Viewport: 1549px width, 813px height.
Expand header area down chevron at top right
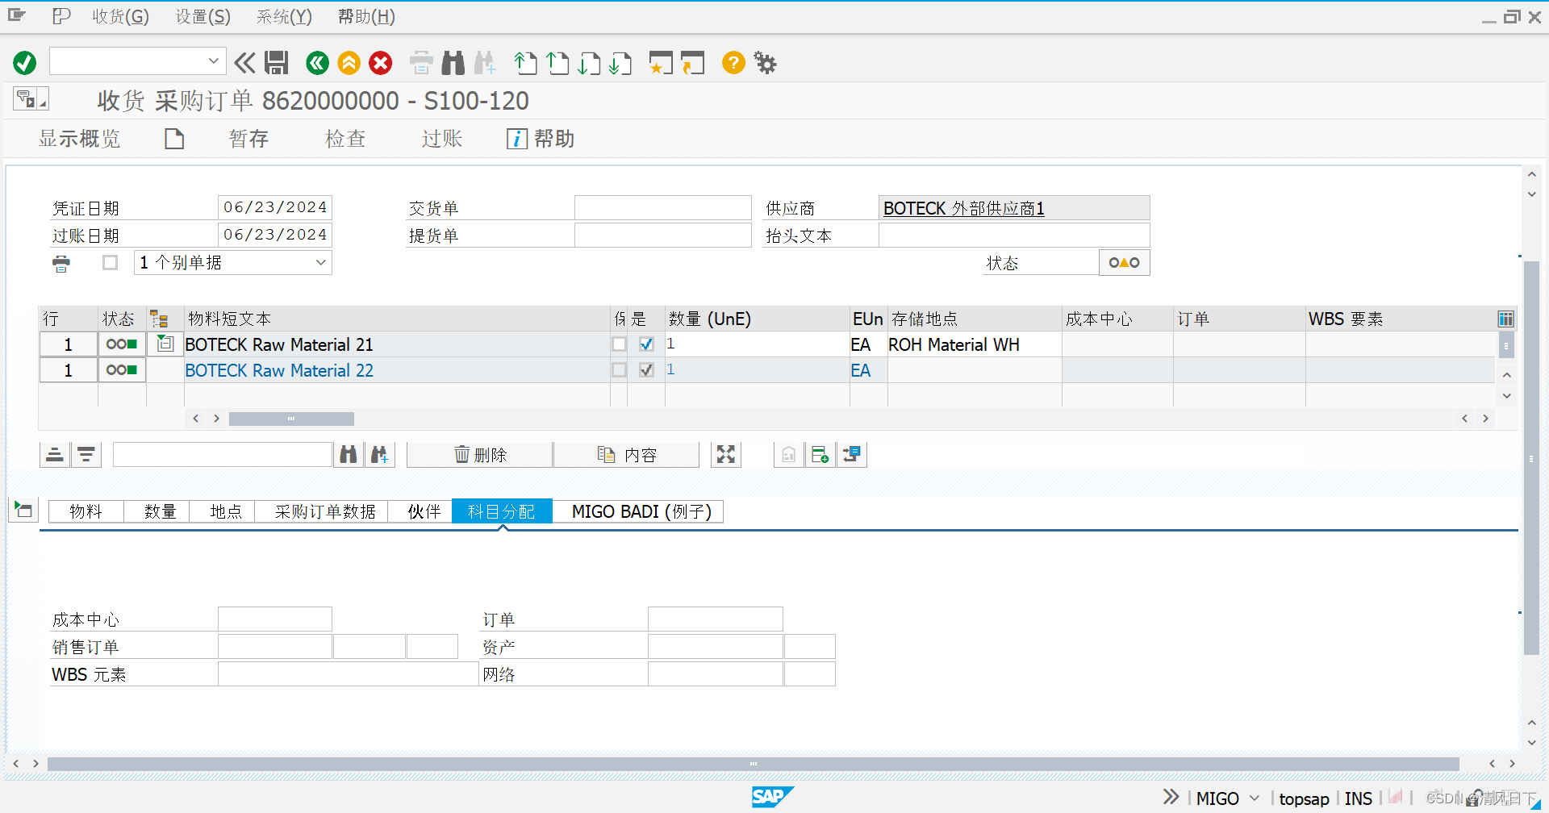click(1531, 194)
